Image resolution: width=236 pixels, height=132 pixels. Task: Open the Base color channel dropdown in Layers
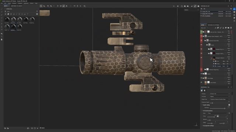point(204,28)
